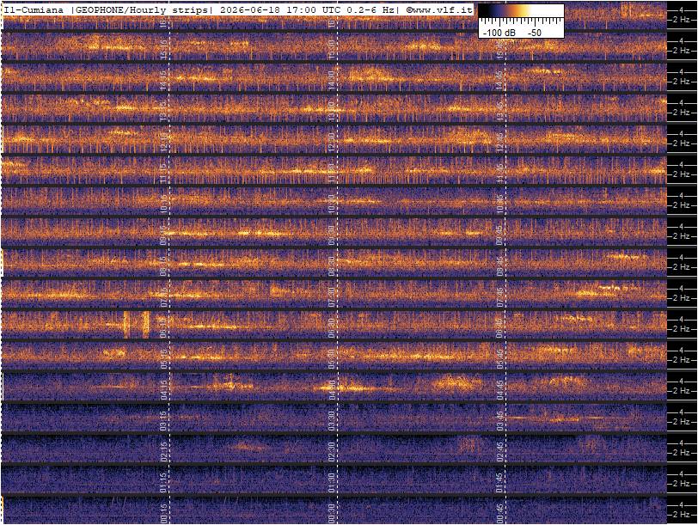Click the 06:45 time marker

coord(499,328)
